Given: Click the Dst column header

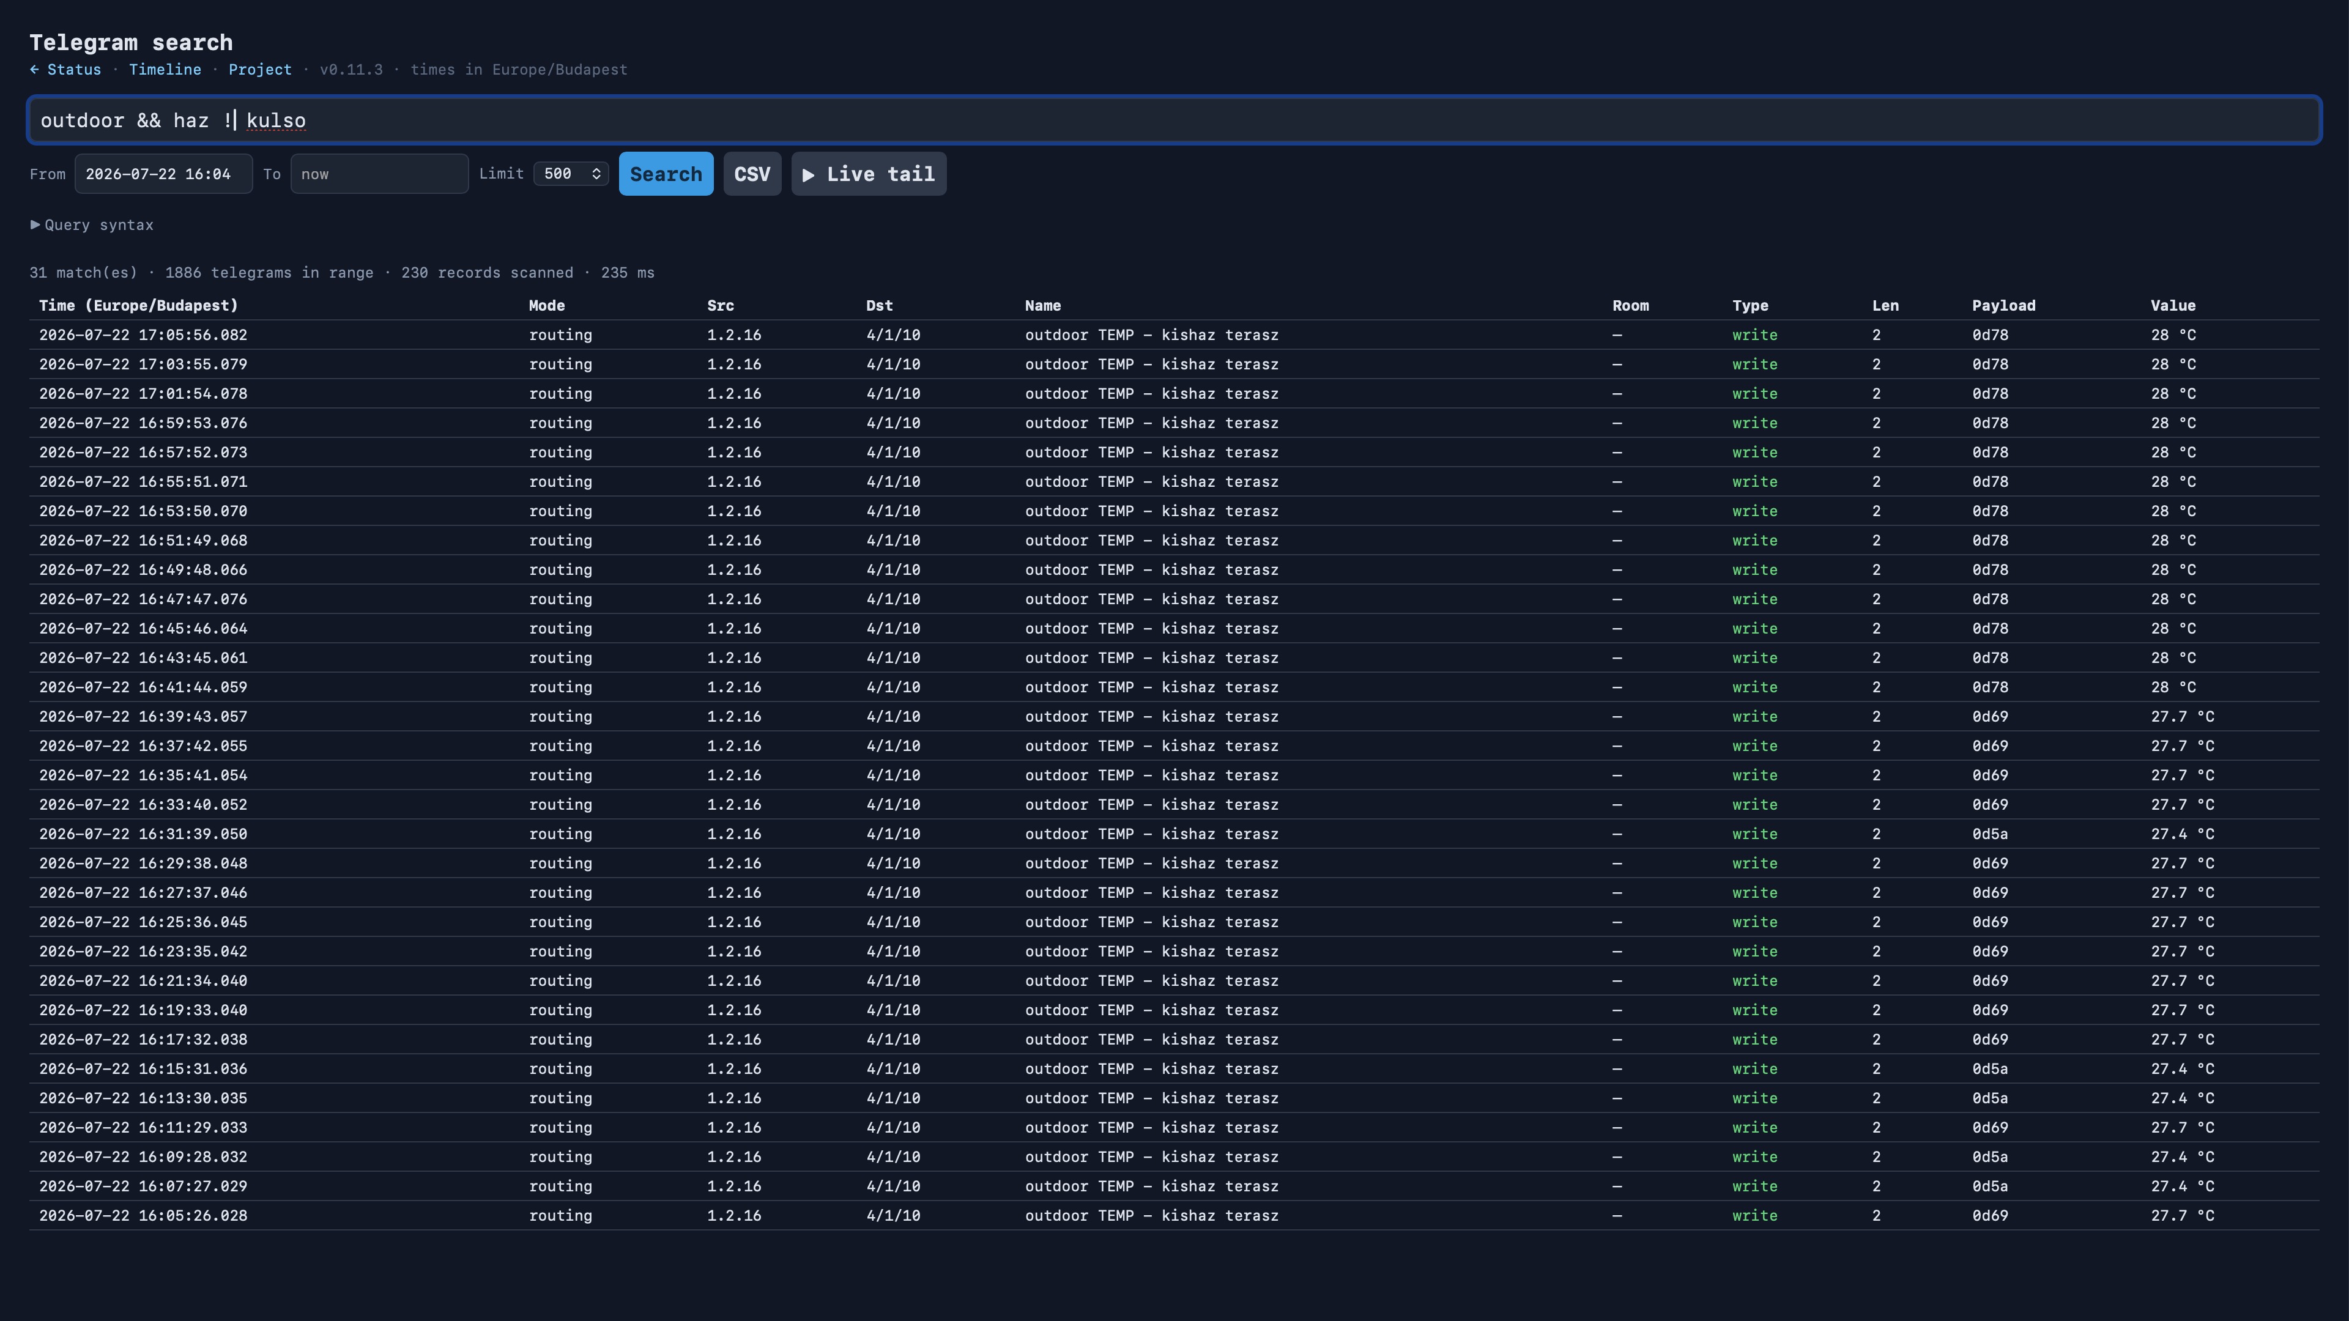Looking at the screenshot, I should click(879, 305).
